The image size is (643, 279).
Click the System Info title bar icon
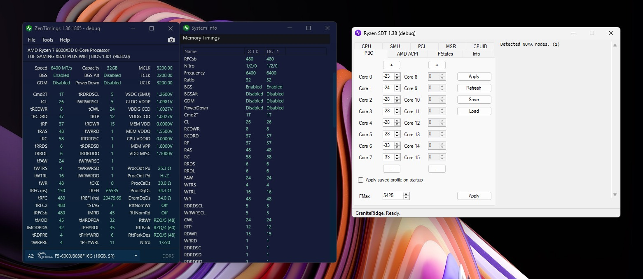[186, 28]
